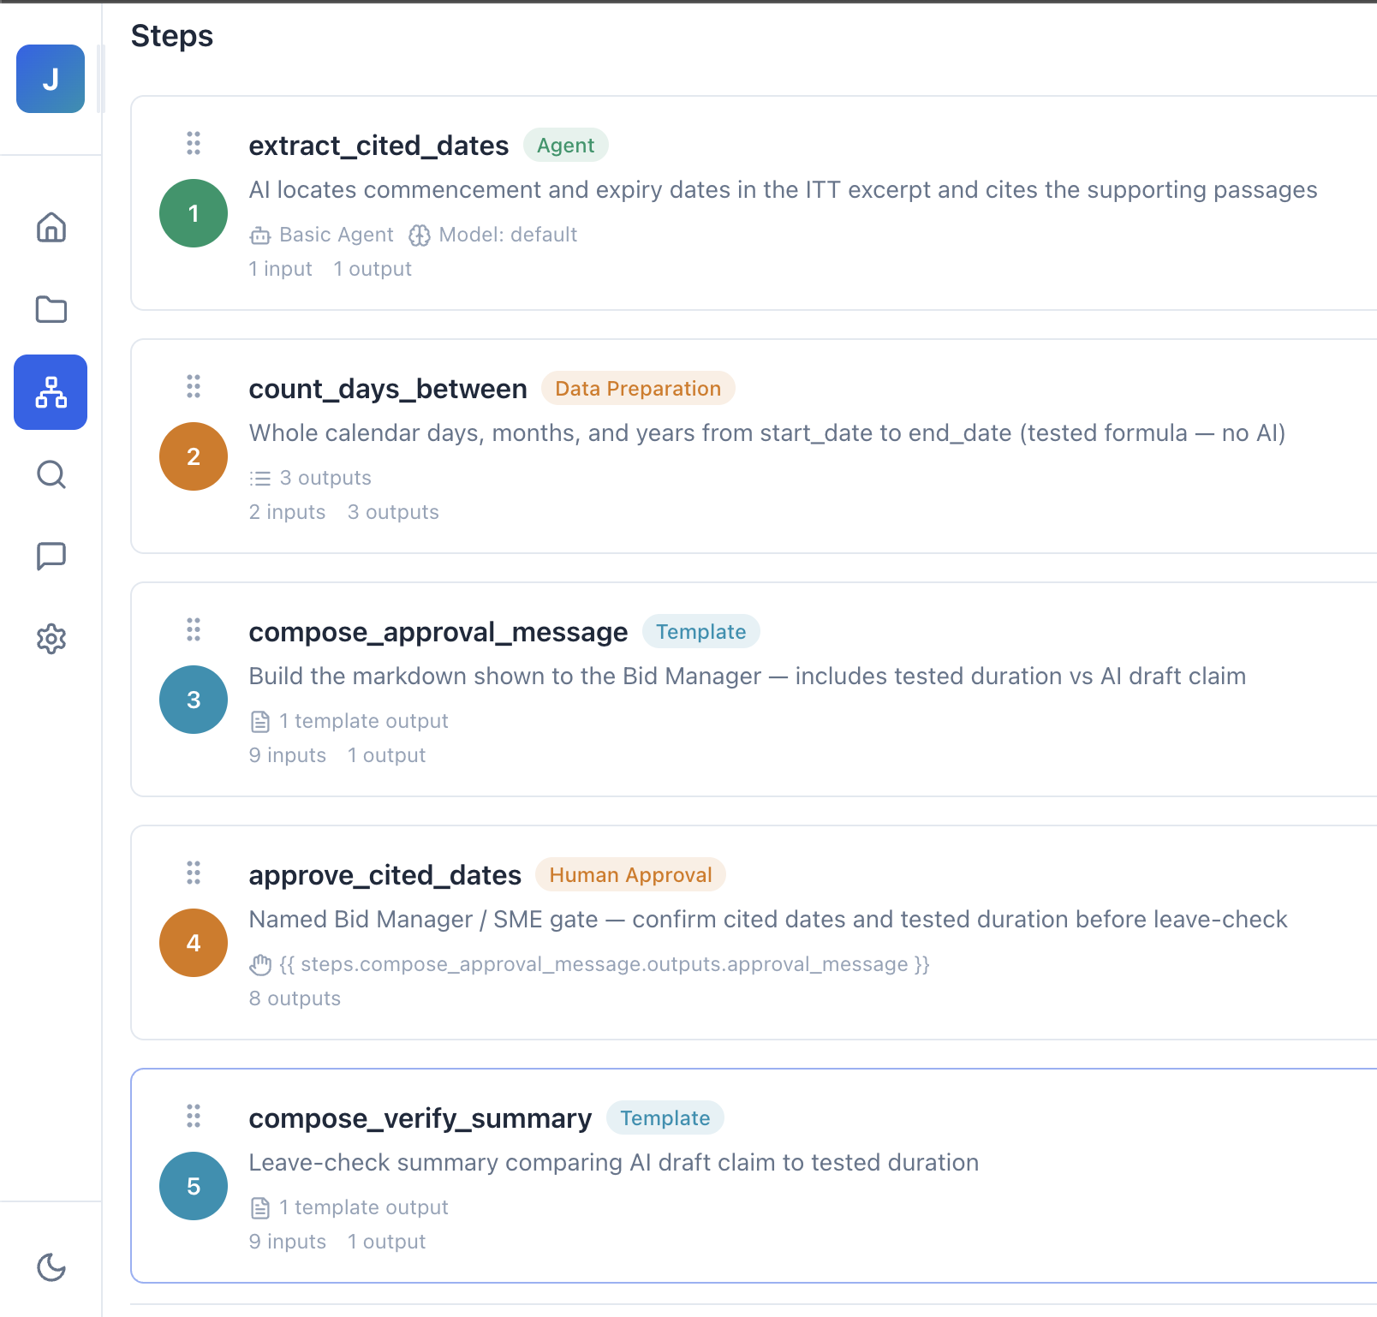Click the hand icon in approve_cited_dates
1377x1317 pixels.
[260, 965]
